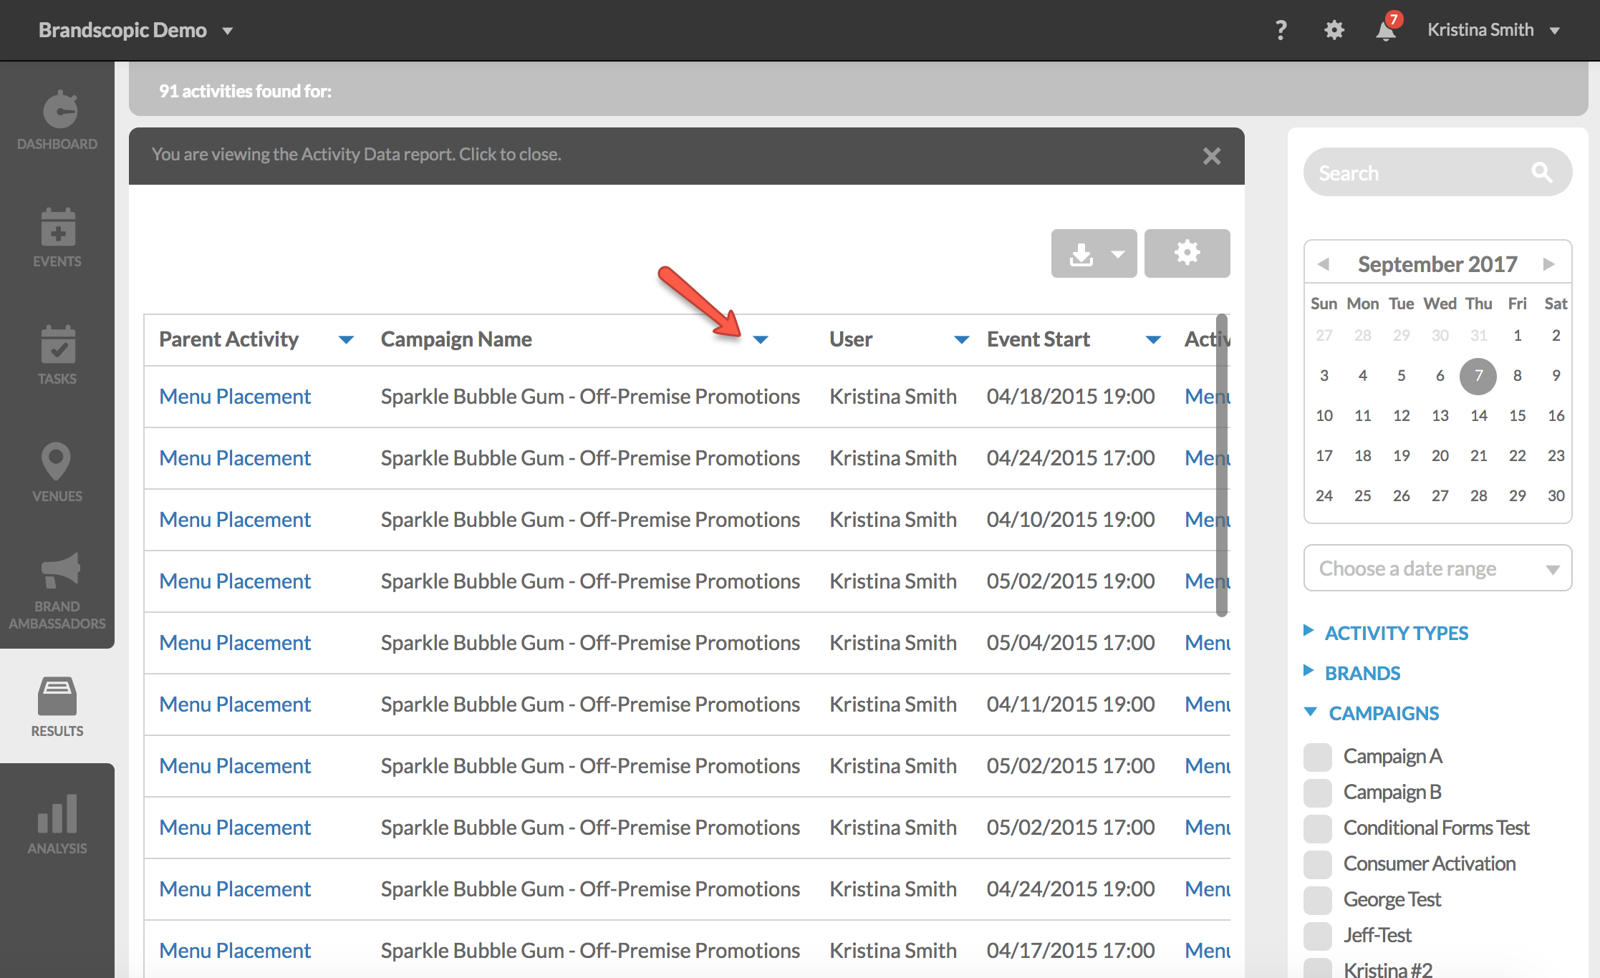This screenshot has height=978, width=1600.
Task: Open Menu Placement for 05/04/2015 17:00
Action: tap(235, 643)
